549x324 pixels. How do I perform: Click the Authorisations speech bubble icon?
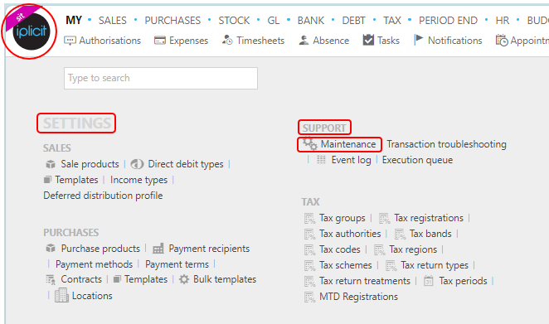coord(70,41)
